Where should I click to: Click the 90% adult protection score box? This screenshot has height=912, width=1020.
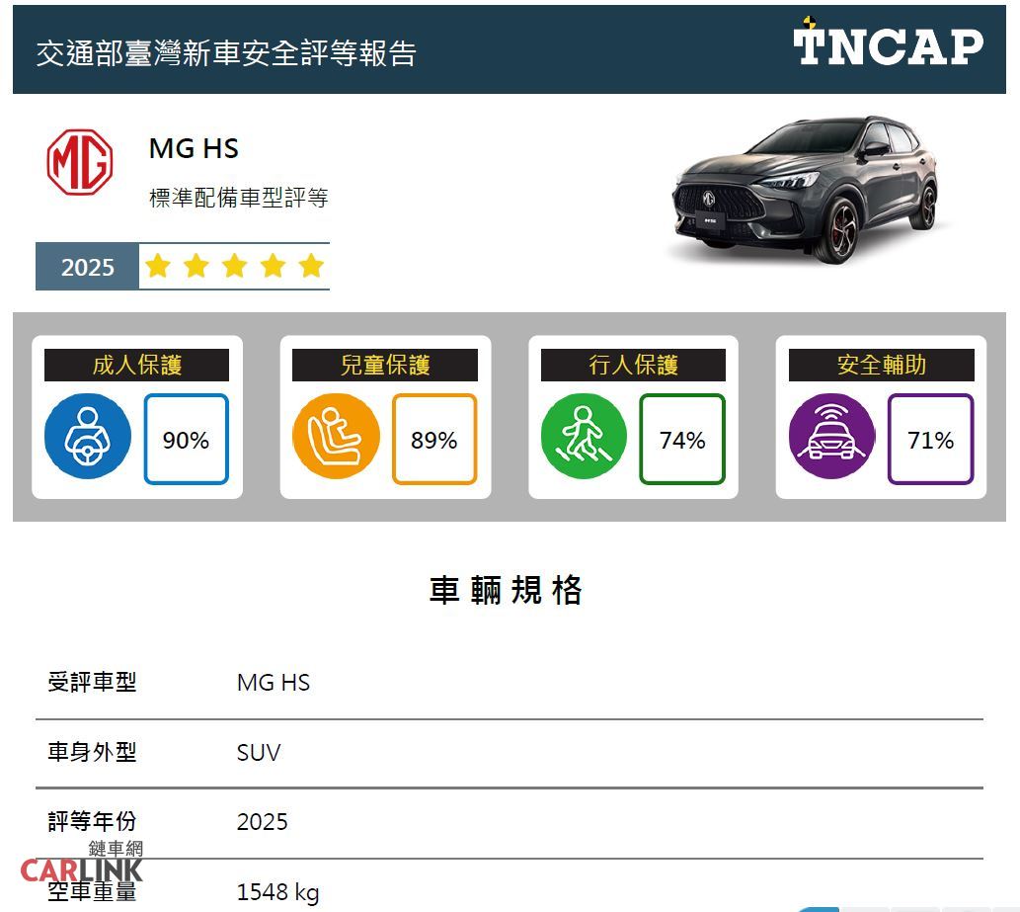pos(186,440)
